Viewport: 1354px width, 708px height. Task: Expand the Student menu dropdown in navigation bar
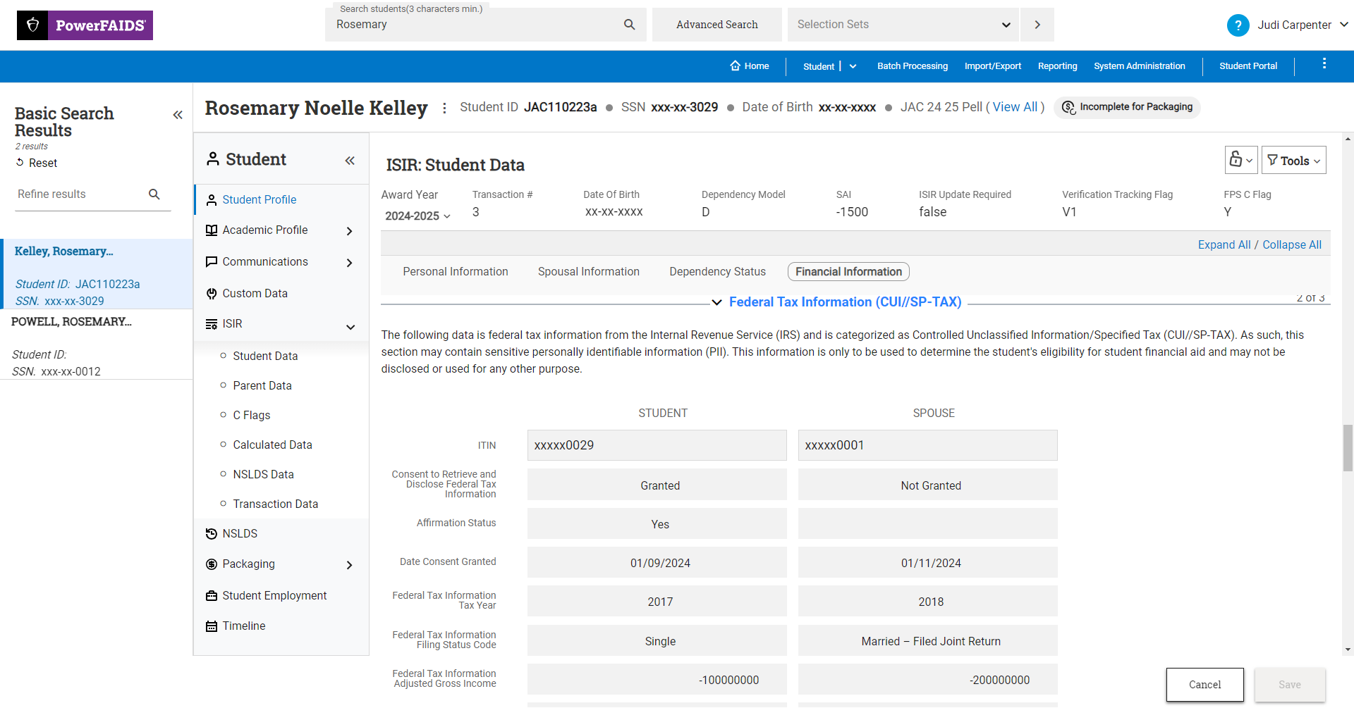point(853,66)
